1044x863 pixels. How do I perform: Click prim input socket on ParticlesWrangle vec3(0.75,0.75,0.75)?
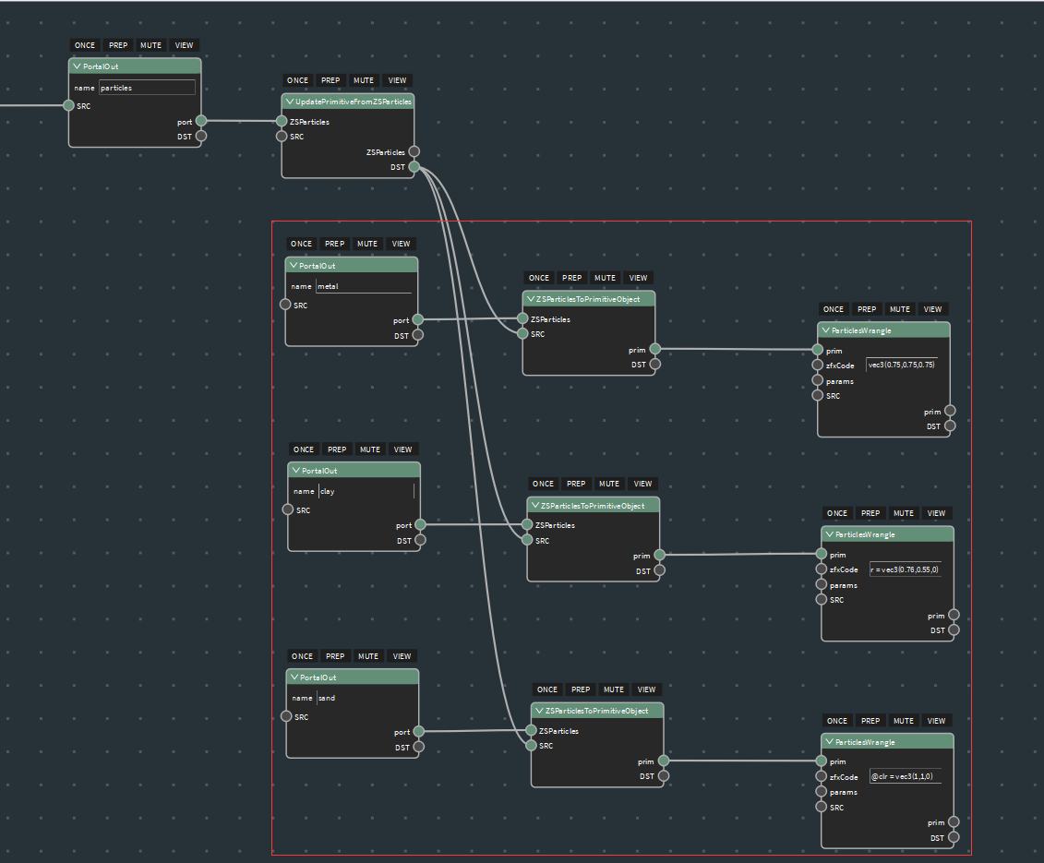818,350
